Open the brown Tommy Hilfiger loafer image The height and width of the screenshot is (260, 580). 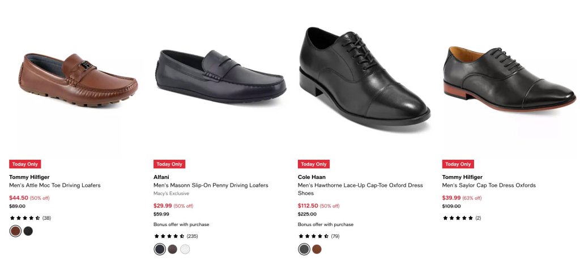78,80
